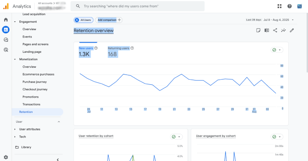Open the Explore icon in left rail
Viewport: 308px width, 161px height.
[6, 40]
